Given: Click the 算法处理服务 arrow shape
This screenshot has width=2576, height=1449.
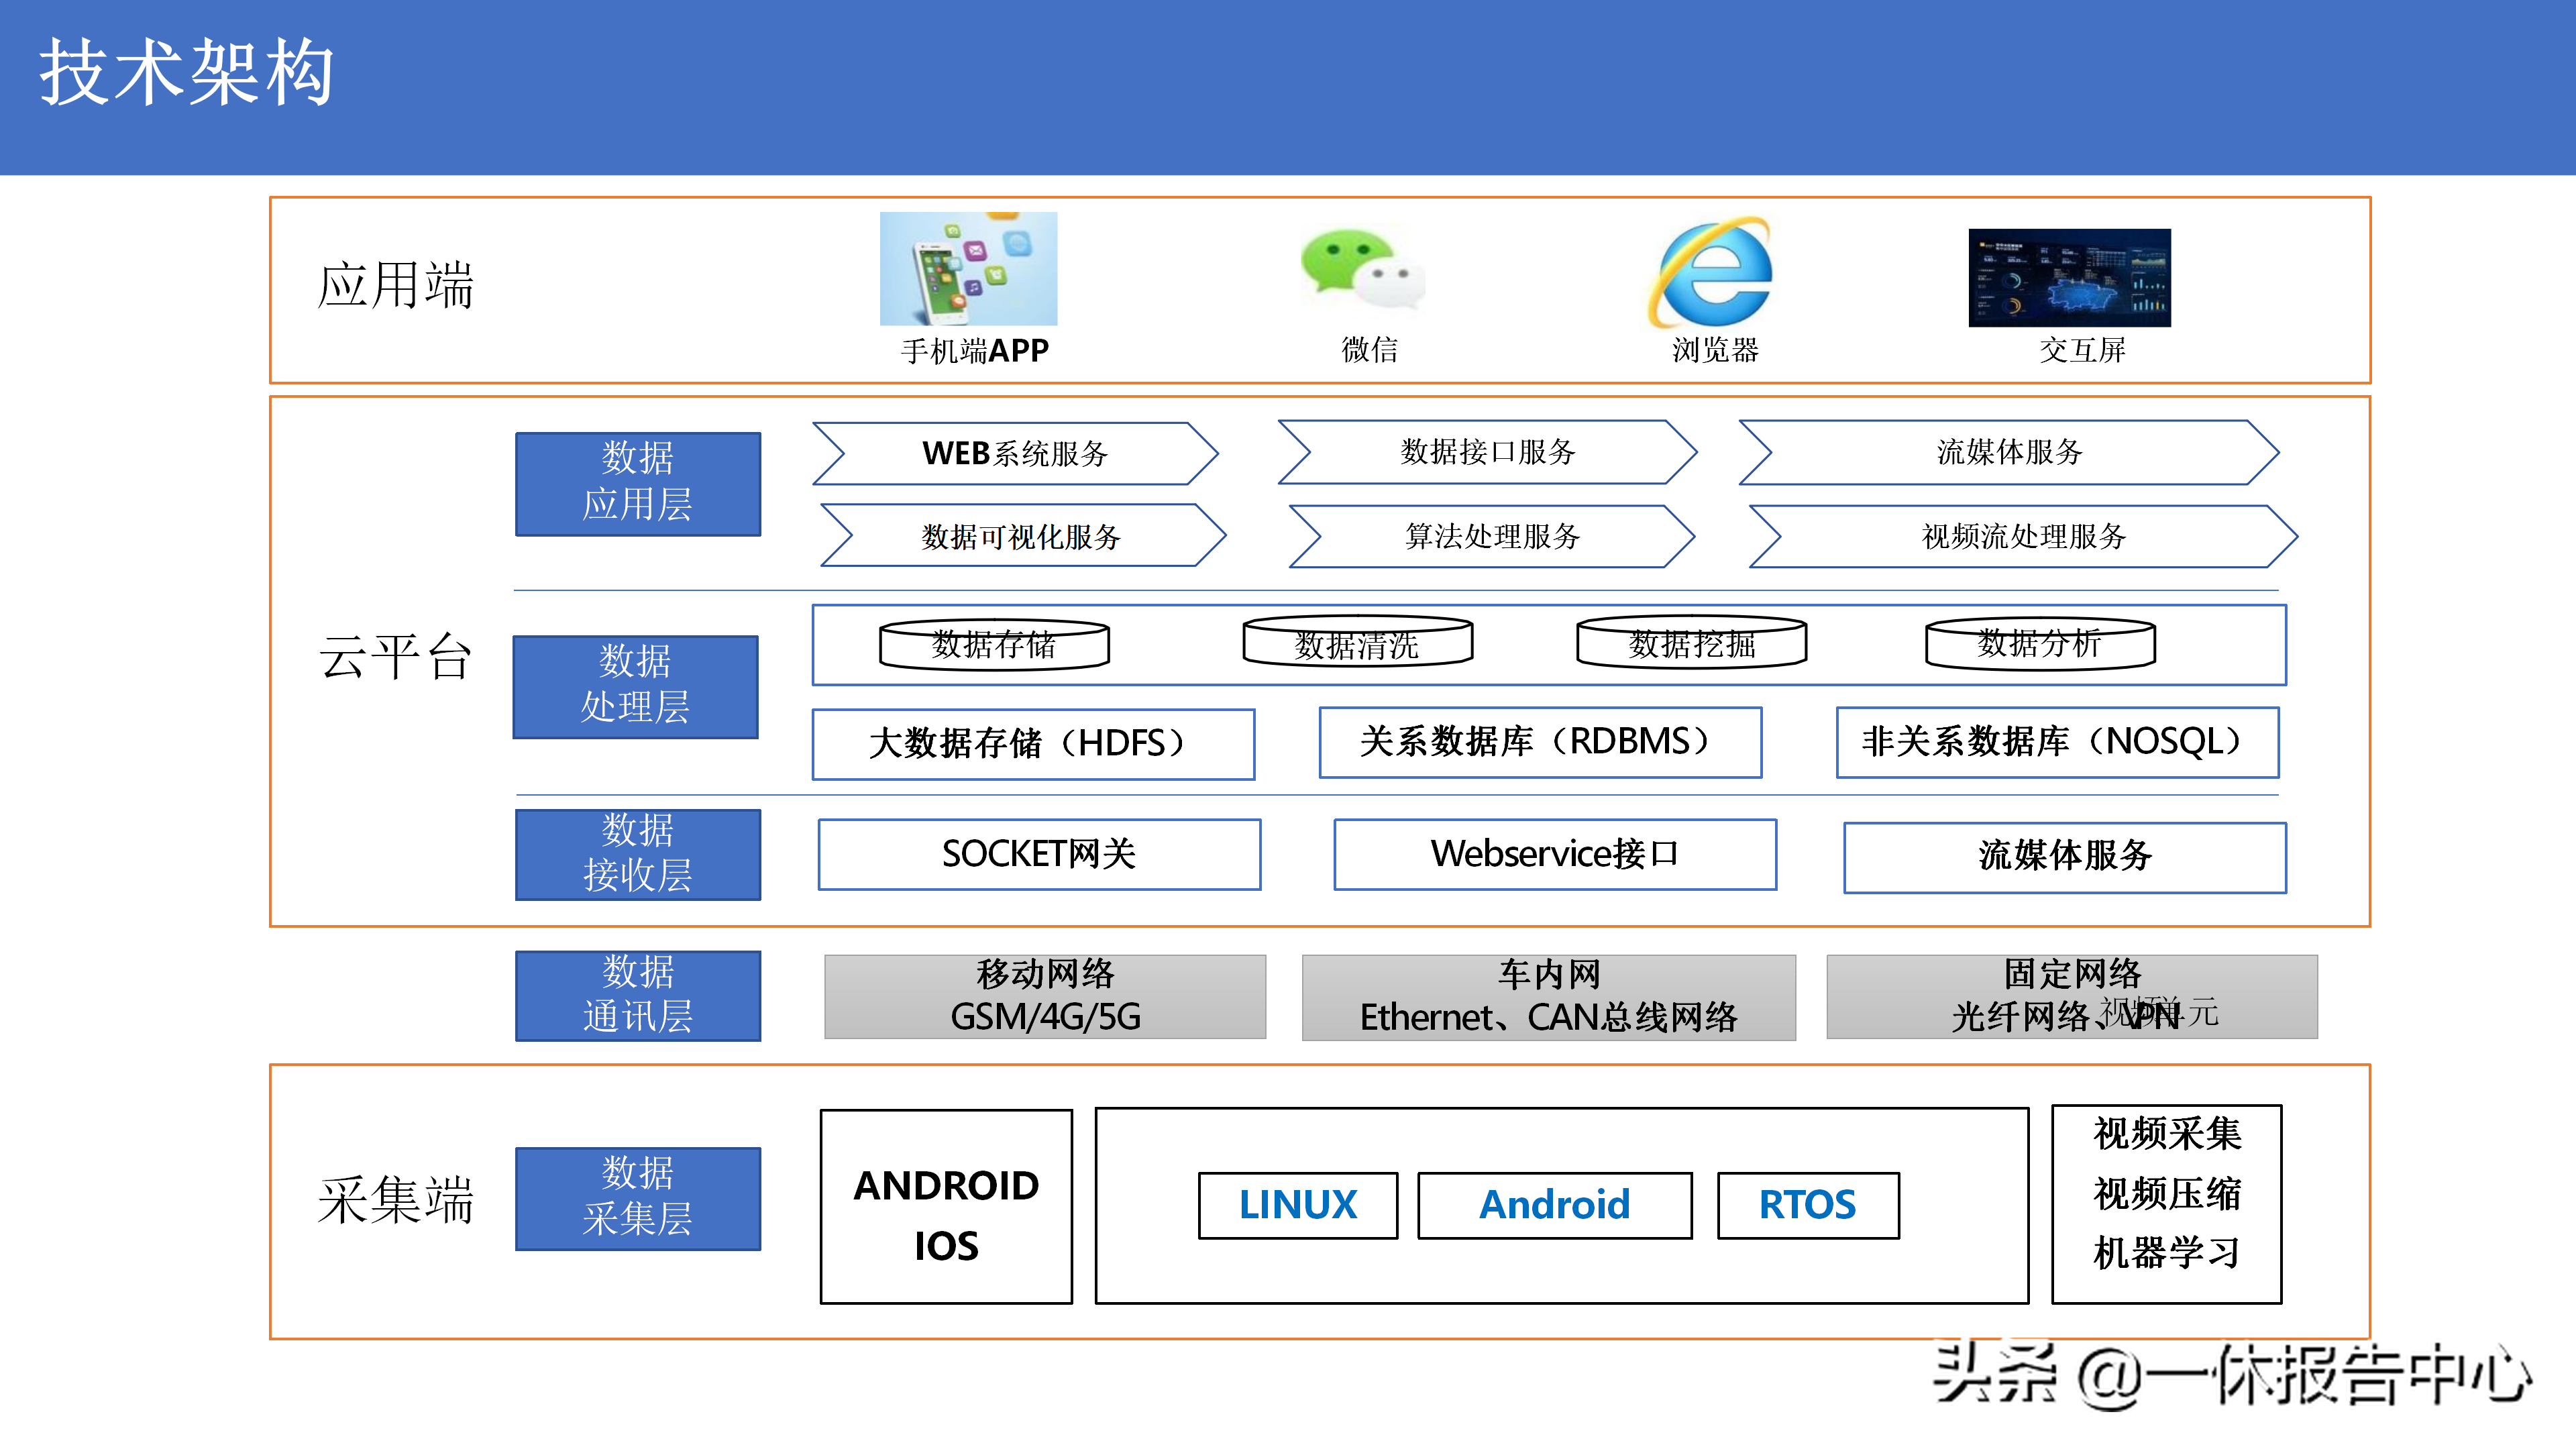Looking at the screenshot, I should click(1491, 537).
